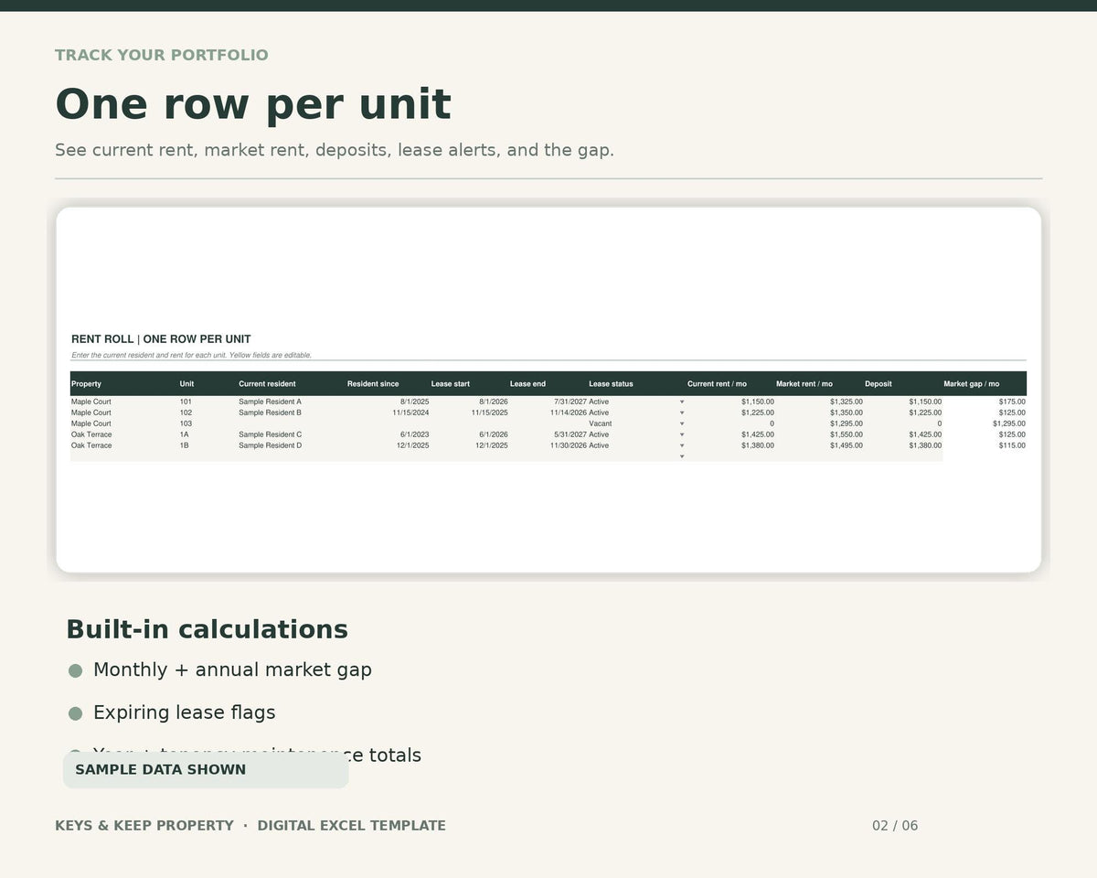The height and width of the screenshot is (878, 1097).
Task: Open the Lease status dropdown for unit 101
Action: [682, 402]
